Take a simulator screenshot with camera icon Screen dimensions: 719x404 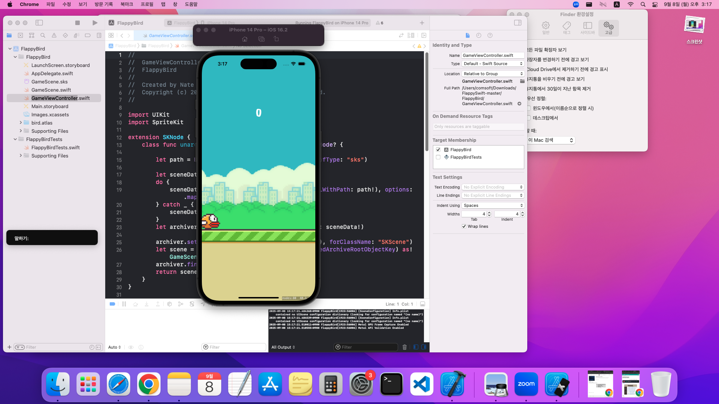coord(261,39)
